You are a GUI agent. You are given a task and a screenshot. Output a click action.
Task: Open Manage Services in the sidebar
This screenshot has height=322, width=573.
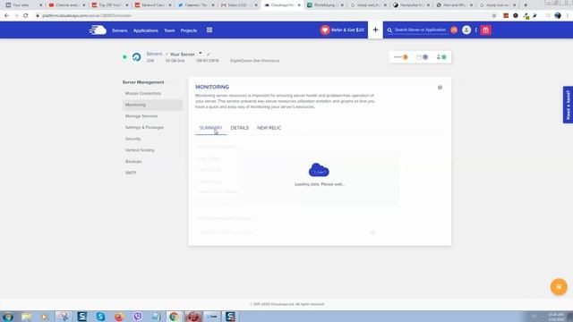tap(141, 116)
